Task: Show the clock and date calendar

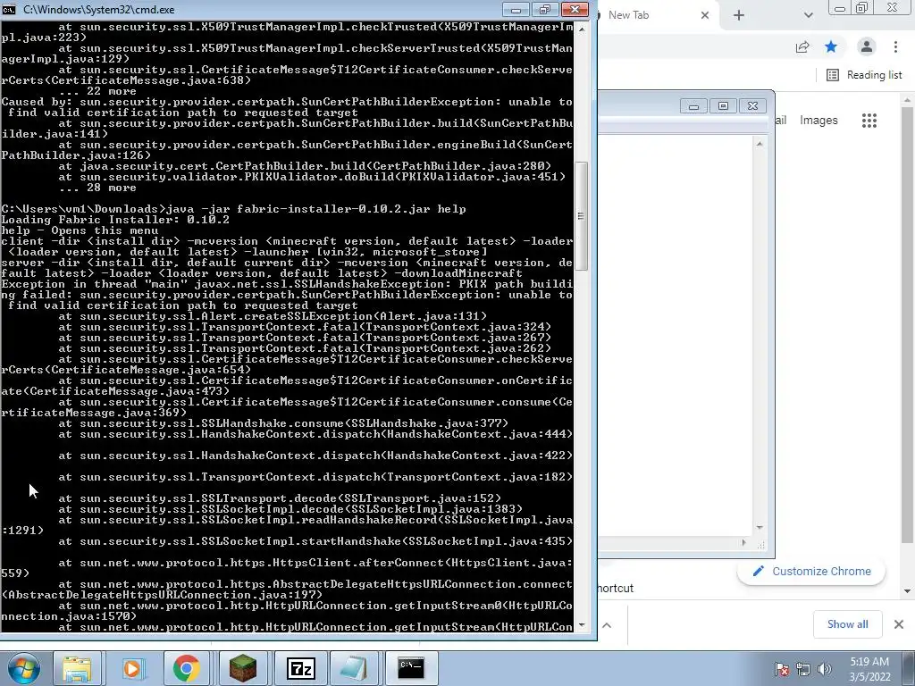Action: pyautogui.click(x=869, y=669)
